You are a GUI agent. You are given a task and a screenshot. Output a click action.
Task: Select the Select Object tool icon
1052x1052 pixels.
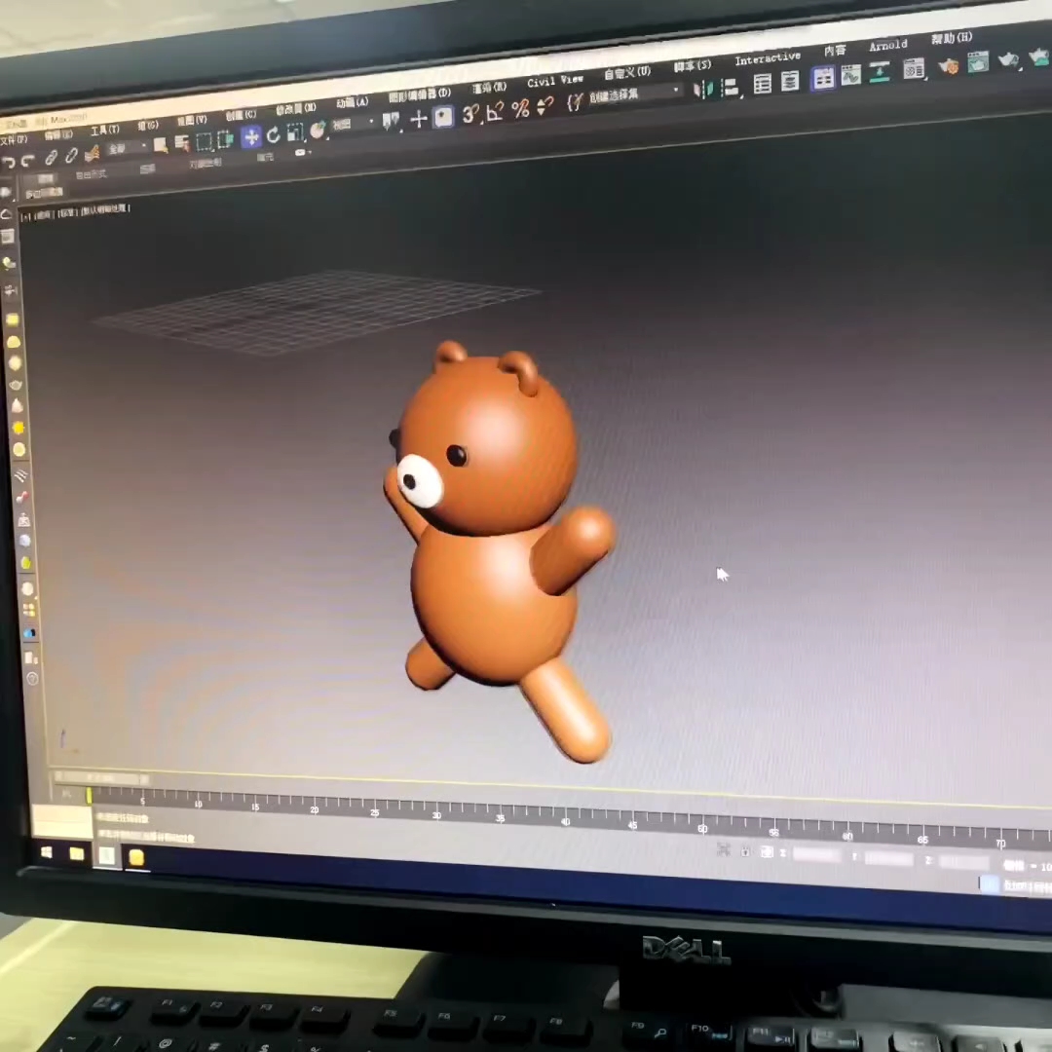161,144
